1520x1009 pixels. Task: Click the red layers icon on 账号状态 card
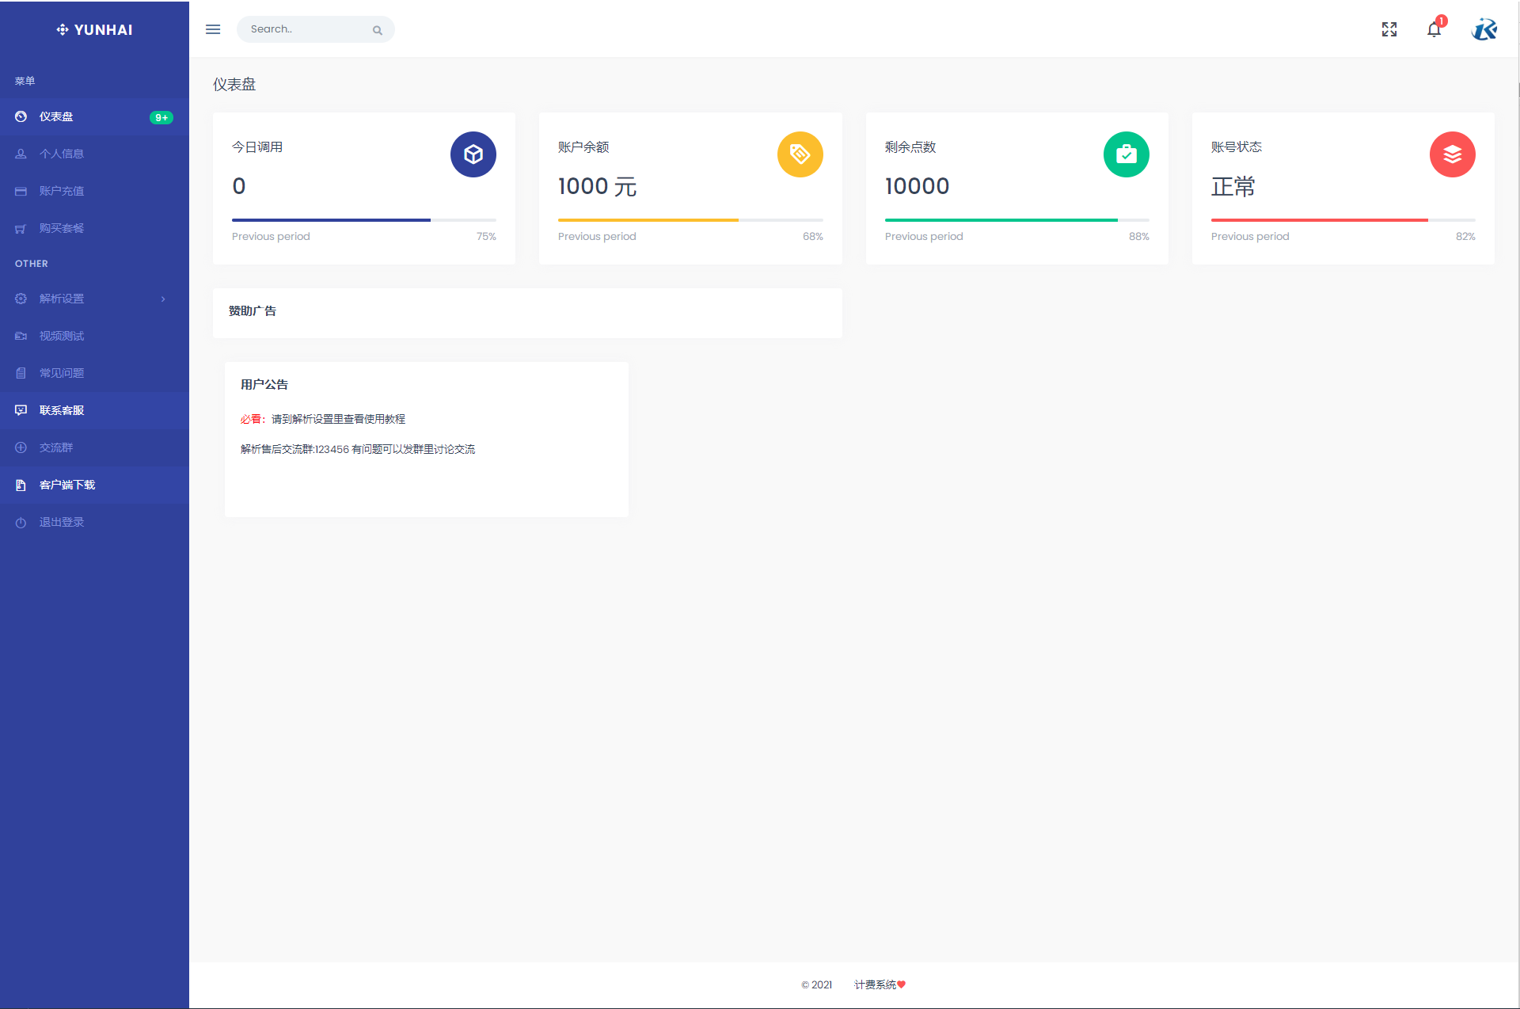[x=1452, y=154]
